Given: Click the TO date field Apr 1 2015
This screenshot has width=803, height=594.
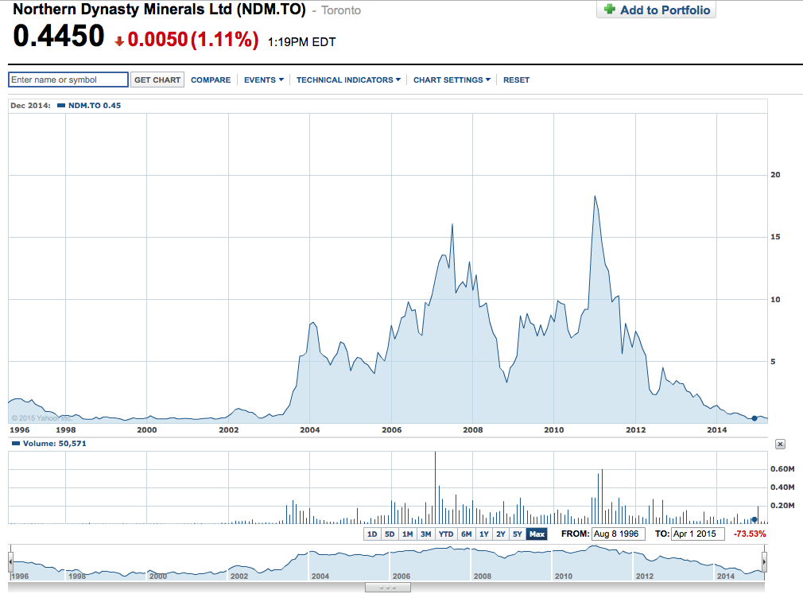Looking at the screenshot, I should click(697, 534).
